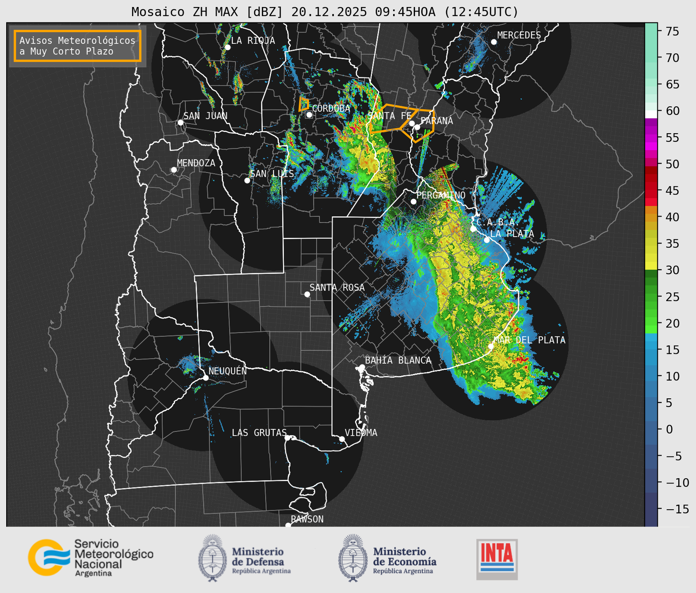Click the 75 label on the color scale

click(x=672, y=31)
